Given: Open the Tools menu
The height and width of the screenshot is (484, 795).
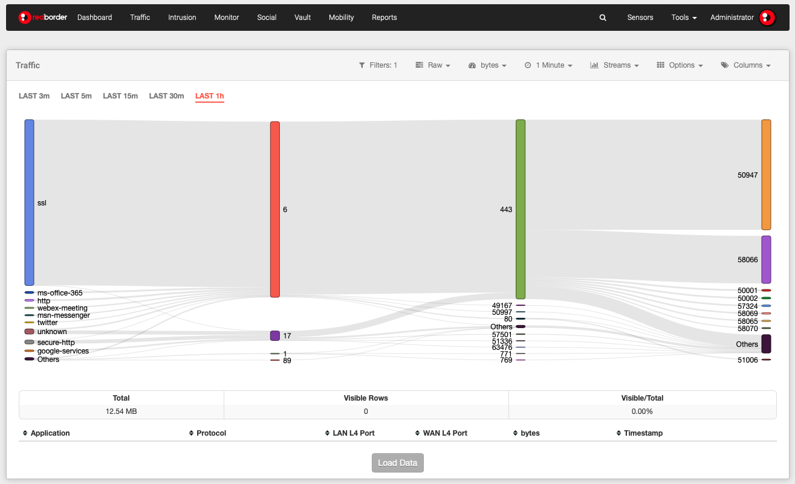Looking at the screenshot, I should pyautogui.click(x=684, y=18).
